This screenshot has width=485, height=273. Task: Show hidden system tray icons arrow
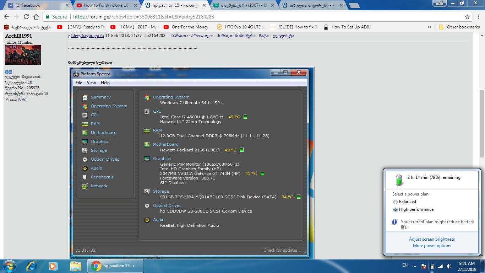click(414, 266)
